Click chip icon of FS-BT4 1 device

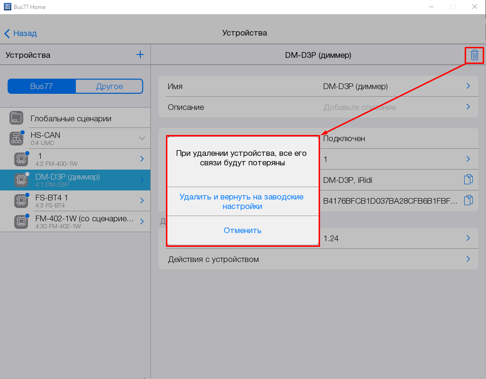pyautogui.click(x=20, y=201)
